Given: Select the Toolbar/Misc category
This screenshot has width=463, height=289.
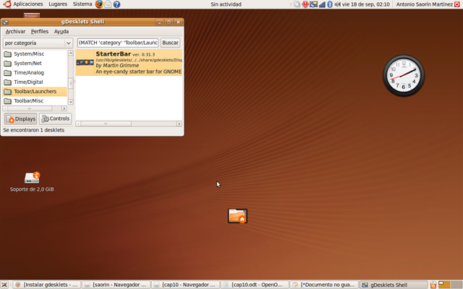Looking at the screenshot, I should click(29, 101).
